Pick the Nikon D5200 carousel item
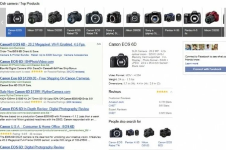Image resolution: width=226 pixels, height=150 pixels. pyautogui.click(x=55, y=22)
